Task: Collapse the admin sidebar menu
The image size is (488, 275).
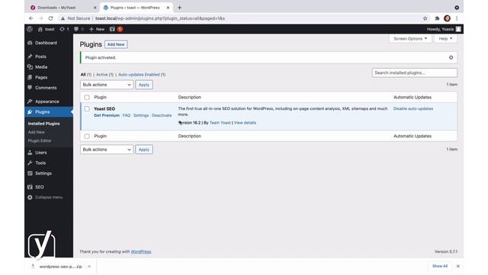Action: click(45, 197)
